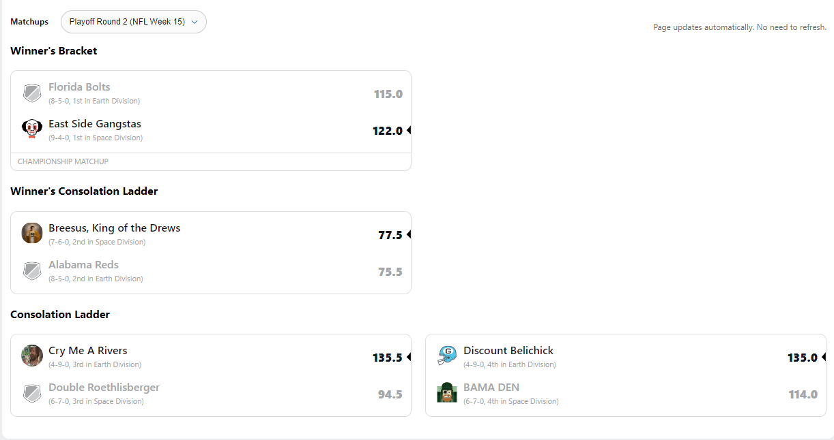The width and height of the screenshot is (834, 440).
Task: Click BAMA DEN team avatar
Action: pos(447,393)
